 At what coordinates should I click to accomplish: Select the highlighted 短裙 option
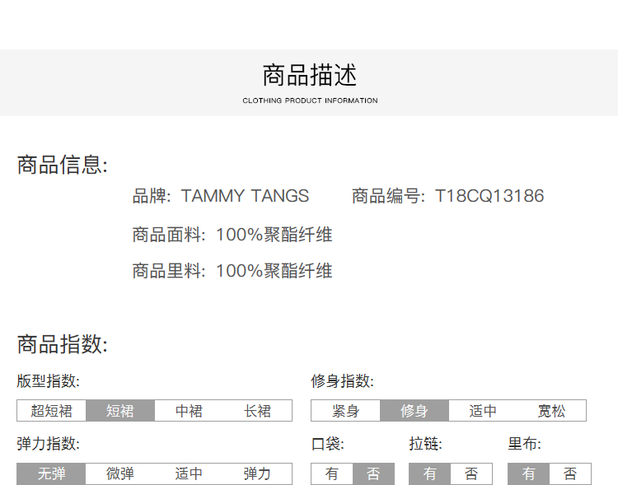click(120, 411)
